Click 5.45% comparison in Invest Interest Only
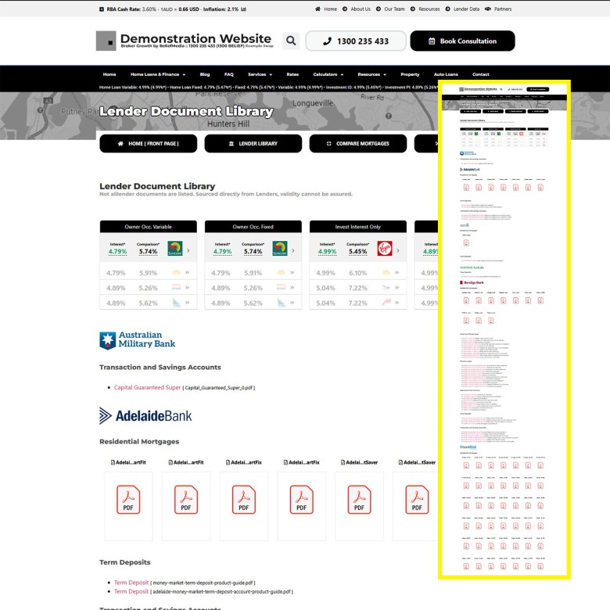This screenshot has width=610, height=610. [358, 252]
